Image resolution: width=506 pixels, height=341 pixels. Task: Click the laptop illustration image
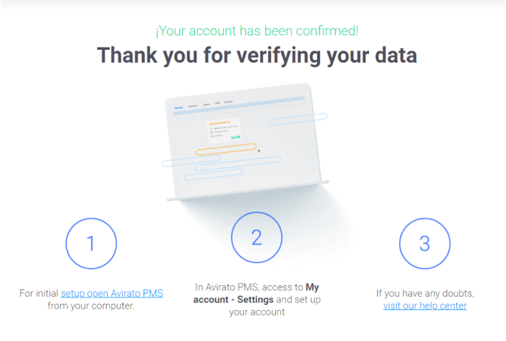(247, 142)
